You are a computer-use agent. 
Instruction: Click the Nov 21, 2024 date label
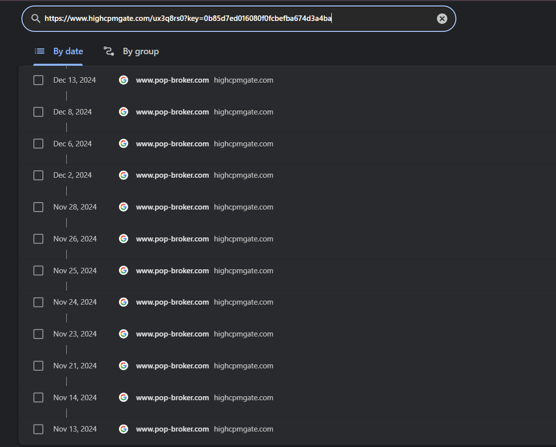[75, 366]
